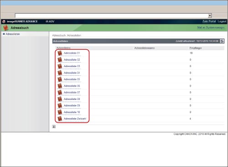228x167 pixels.
Task: Click the book icon for Adressliste 09
Action: (x=60, y=105)
